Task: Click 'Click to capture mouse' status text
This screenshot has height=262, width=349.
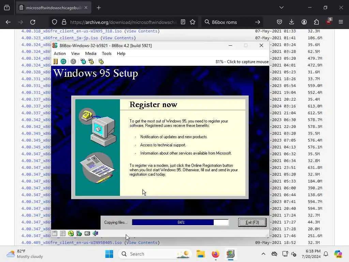Action: 248,62
